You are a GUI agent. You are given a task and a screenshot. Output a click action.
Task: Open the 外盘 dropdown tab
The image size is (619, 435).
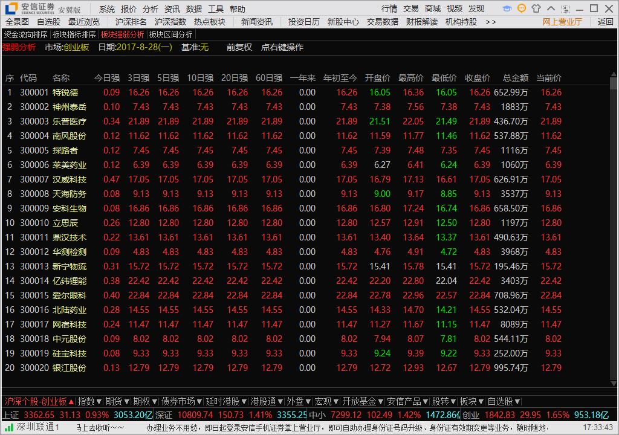pos(299,401)
